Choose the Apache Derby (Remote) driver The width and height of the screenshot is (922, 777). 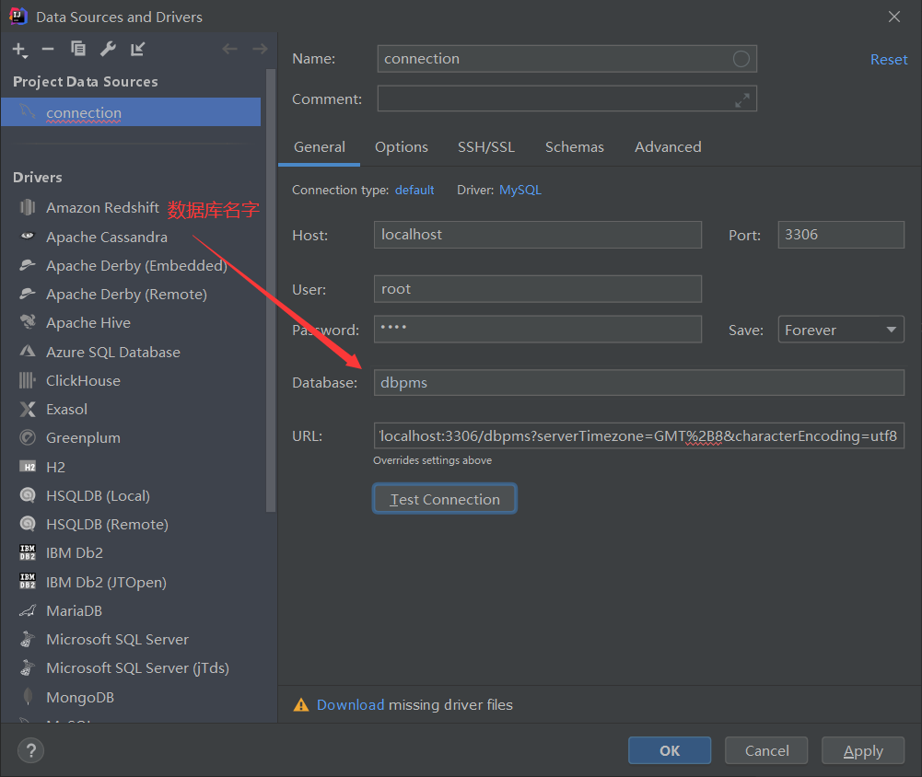[126, 294]
